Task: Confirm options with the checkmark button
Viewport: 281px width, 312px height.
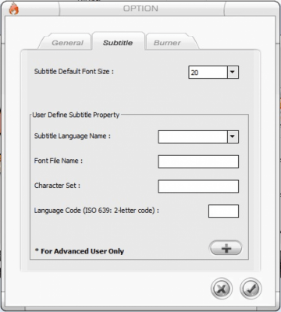Action: (x=251, y=289)
